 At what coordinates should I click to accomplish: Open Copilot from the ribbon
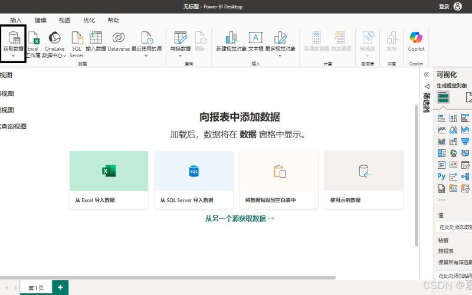tap(416, 41)
